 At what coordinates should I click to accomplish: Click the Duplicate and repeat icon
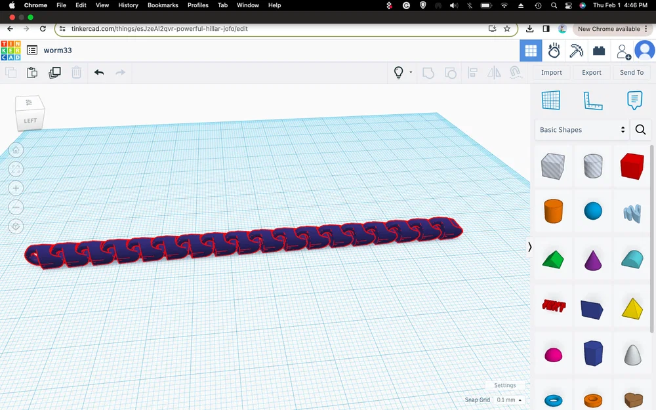point(55,73)
